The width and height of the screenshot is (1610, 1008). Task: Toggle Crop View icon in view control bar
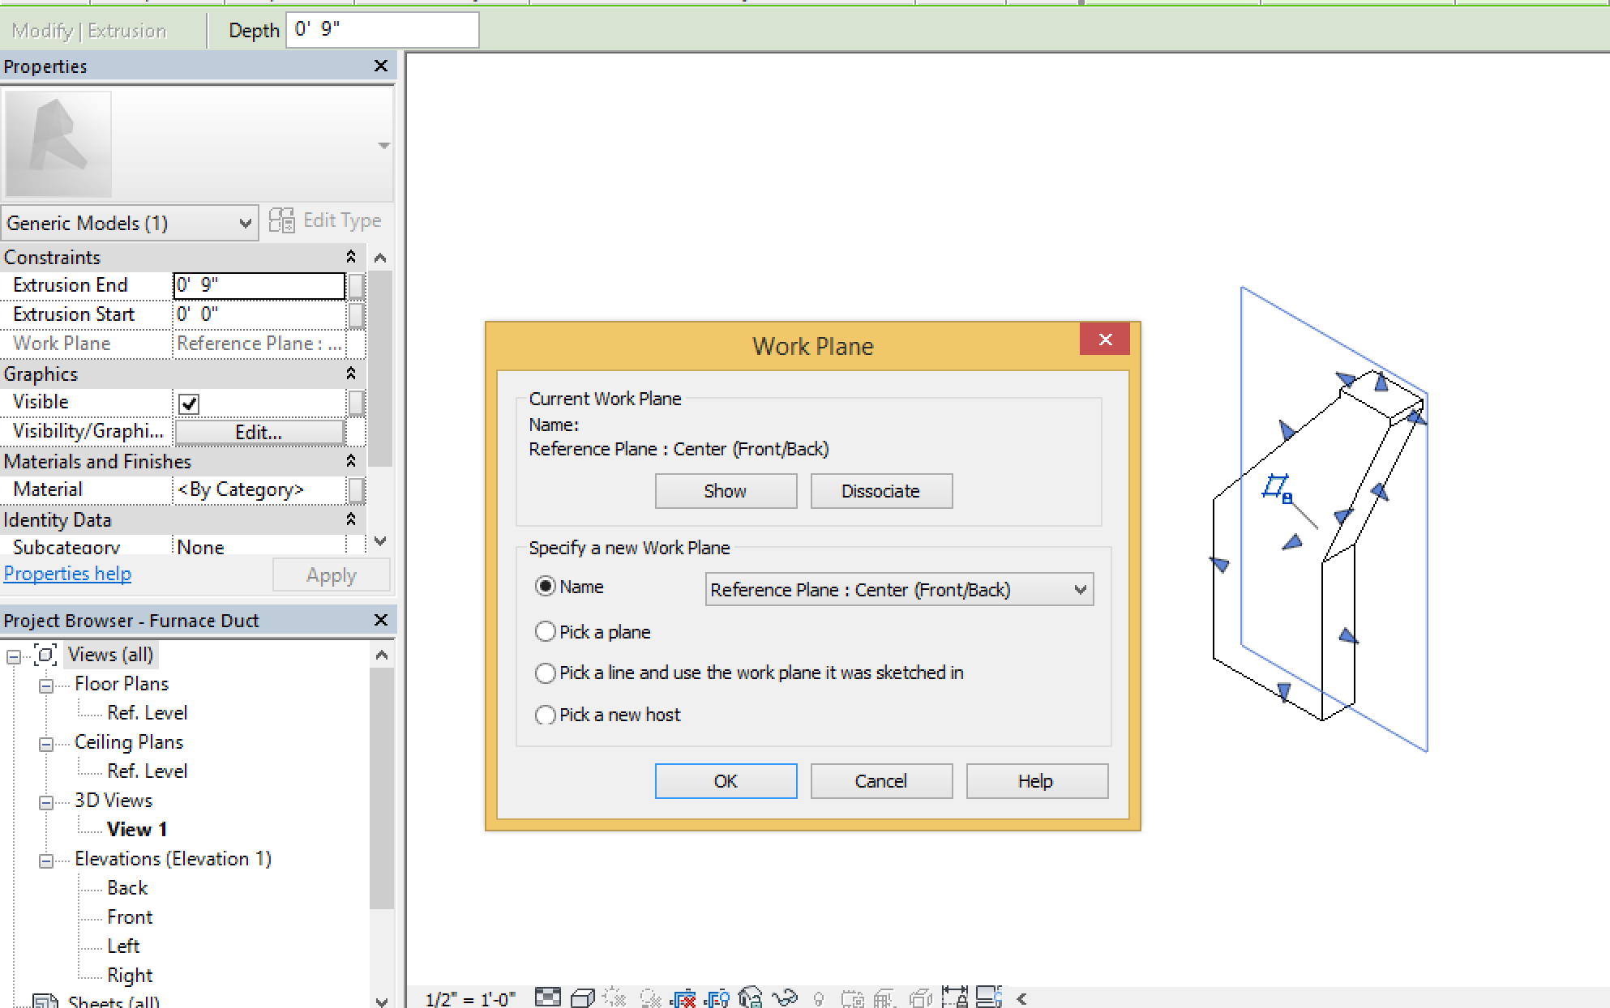[683, 998]
